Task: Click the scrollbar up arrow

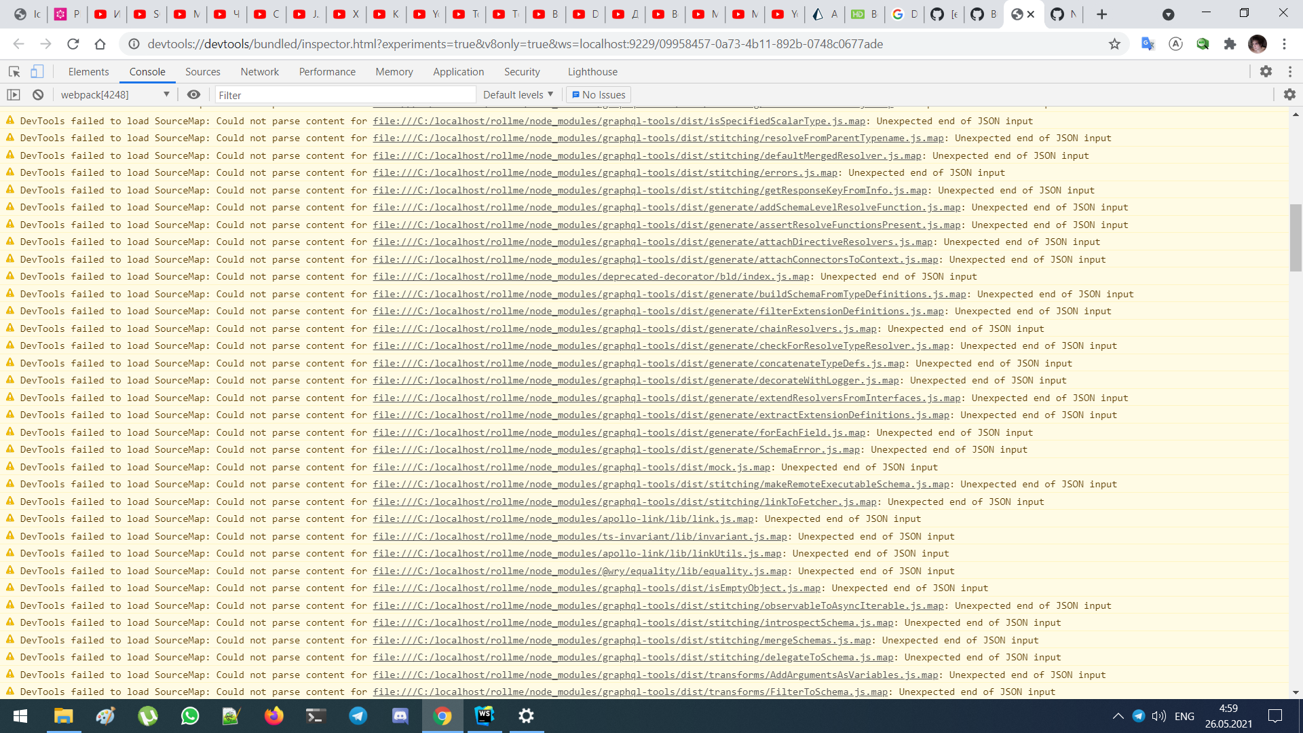Action: (x=1296, y=114)
